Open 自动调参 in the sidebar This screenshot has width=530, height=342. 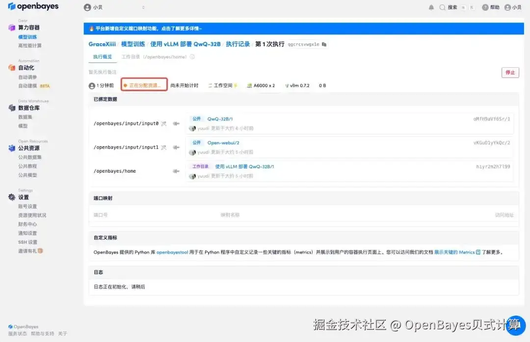(x=27, y=77)
